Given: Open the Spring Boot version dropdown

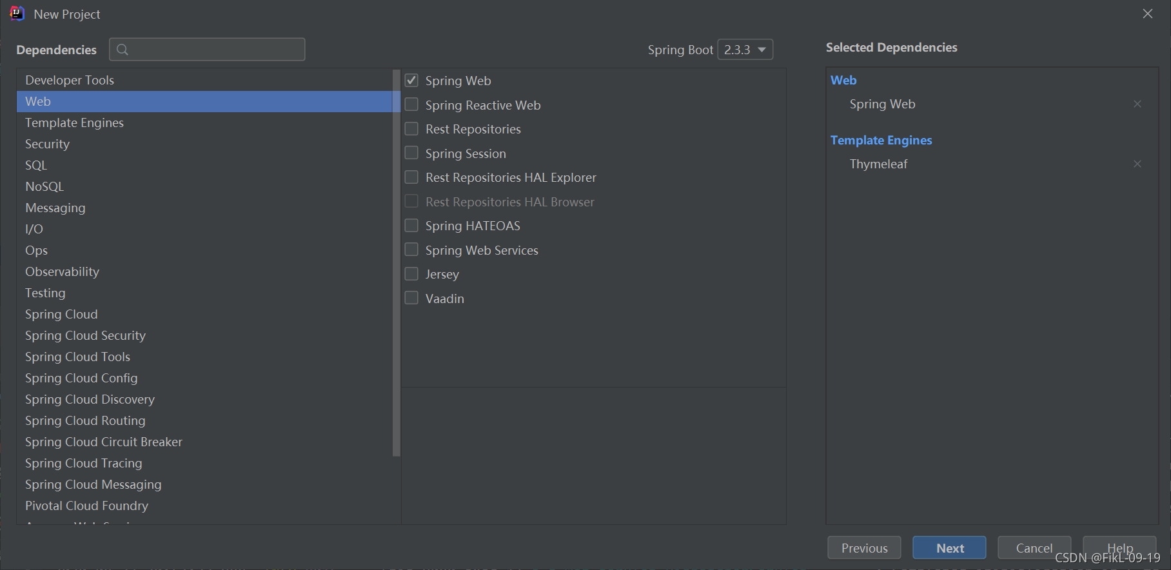Looking at the screenshot, I should click(745, 50).
